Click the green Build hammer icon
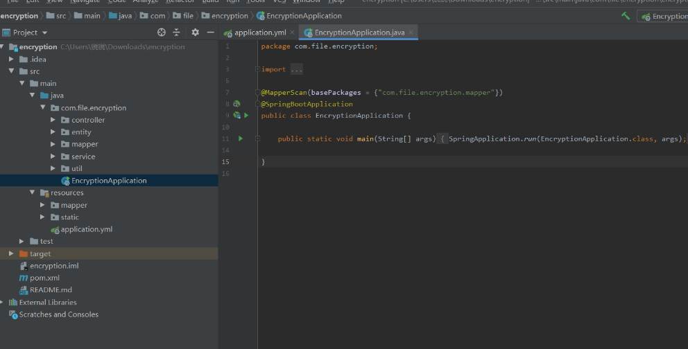The image size is (688, 349). point(626,16)
